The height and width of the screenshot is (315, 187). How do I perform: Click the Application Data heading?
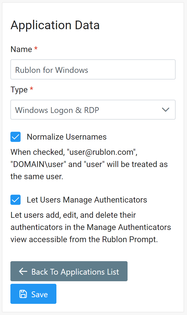pos(55,25)
